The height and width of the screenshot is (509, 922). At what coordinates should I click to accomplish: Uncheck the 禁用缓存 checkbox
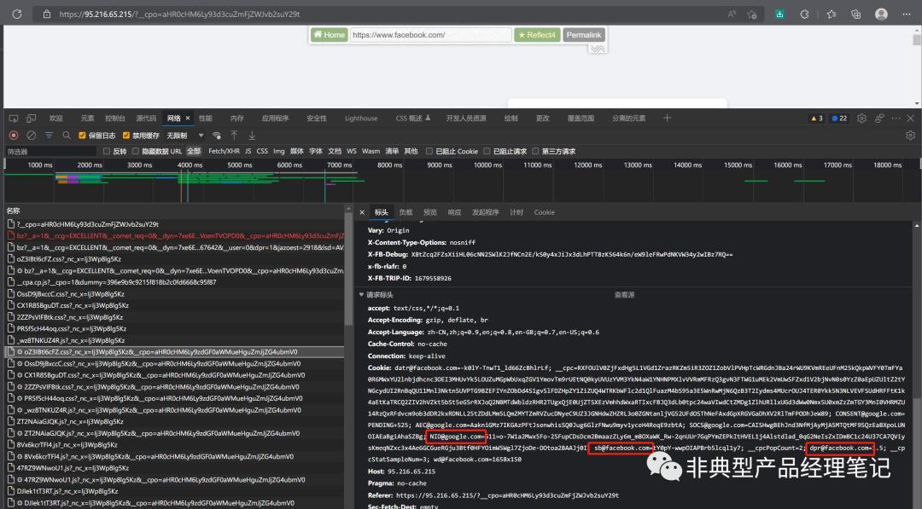point(125,135)
